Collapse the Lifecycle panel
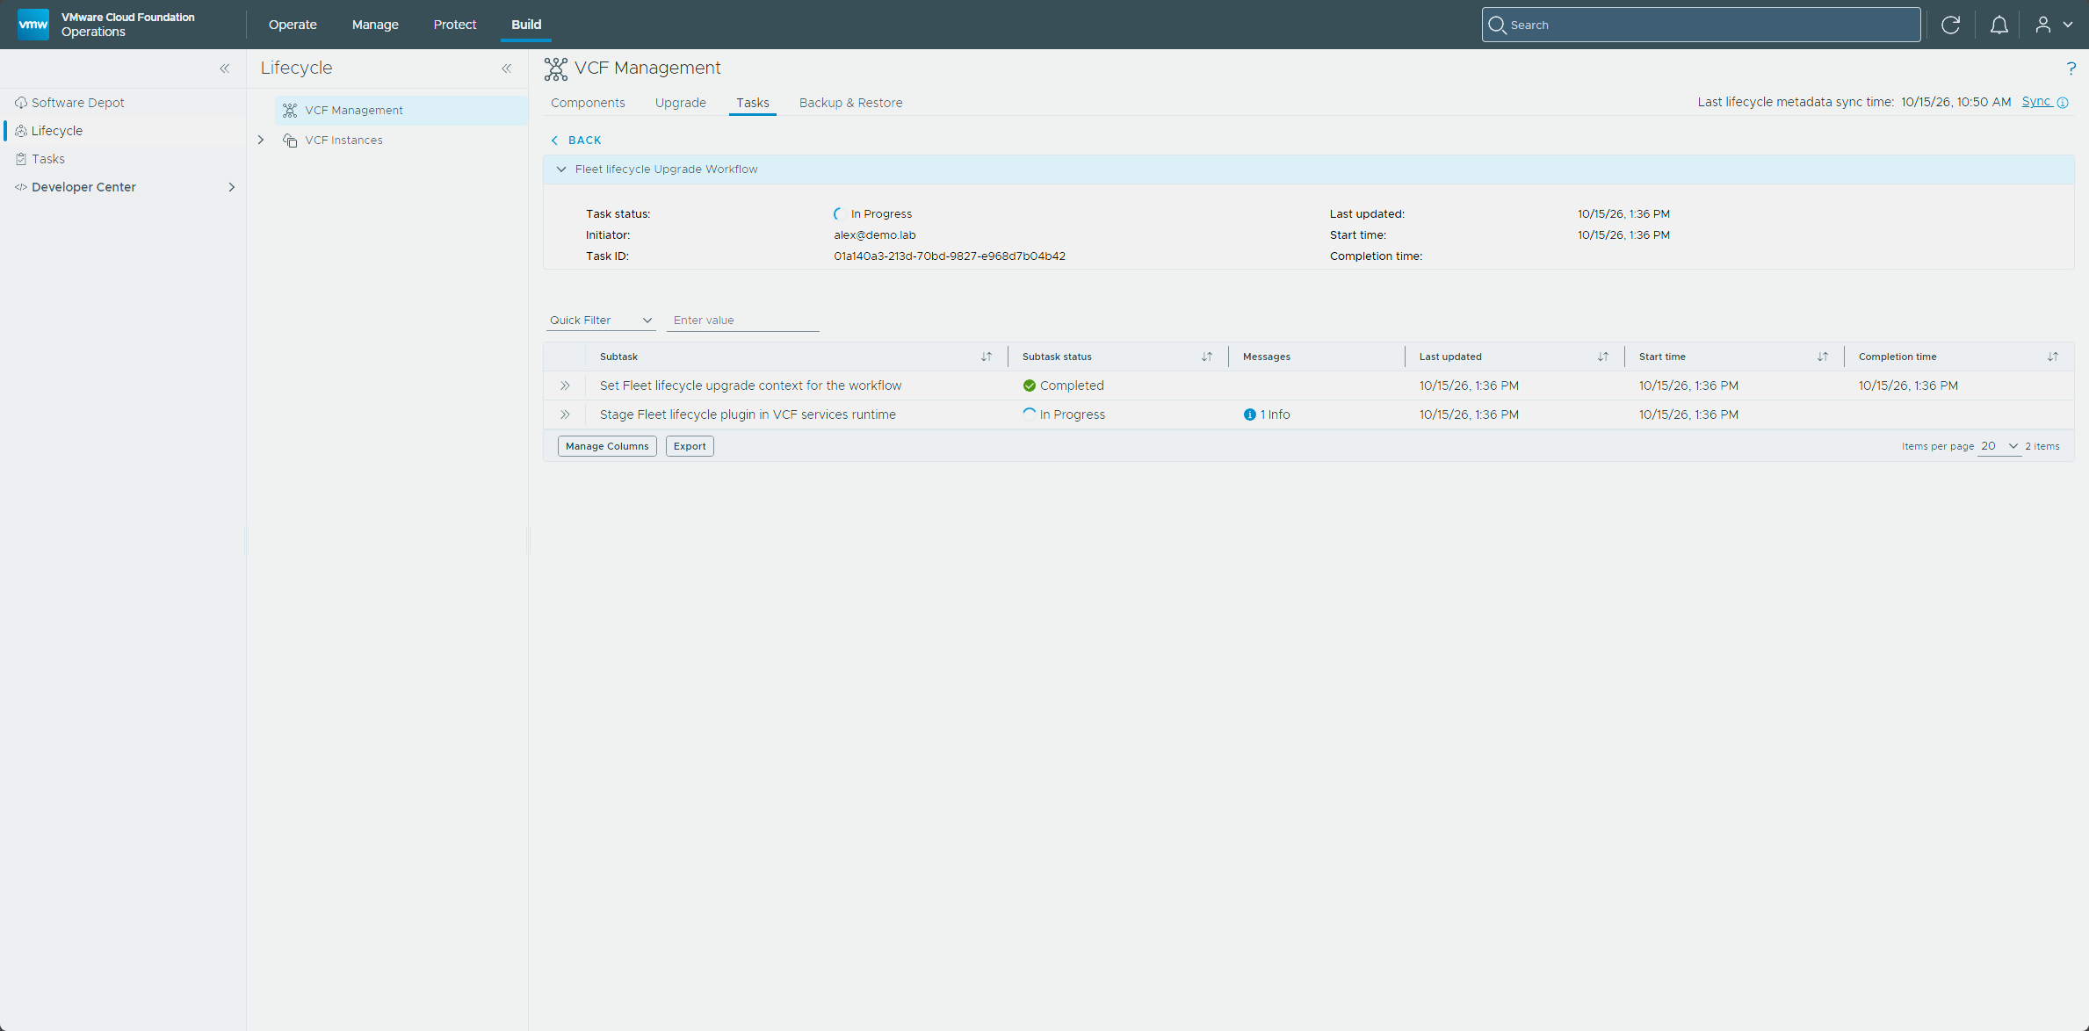 click(x=507, y=68)
